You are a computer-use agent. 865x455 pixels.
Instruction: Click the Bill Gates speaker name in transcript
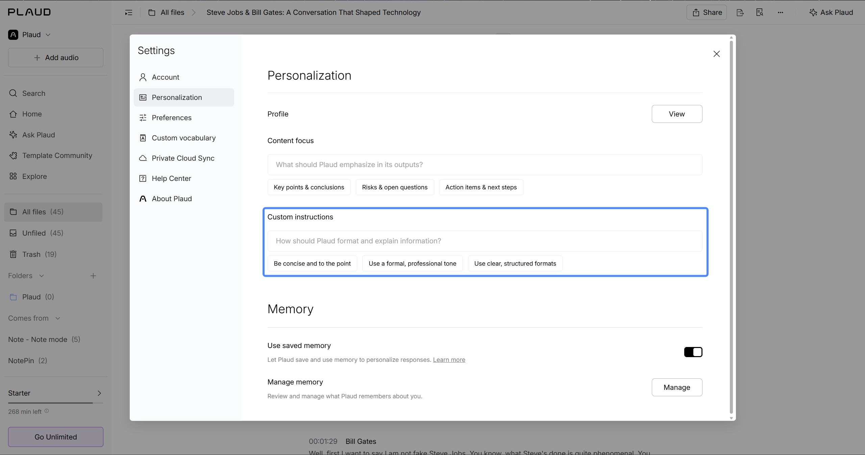point(361,441)
